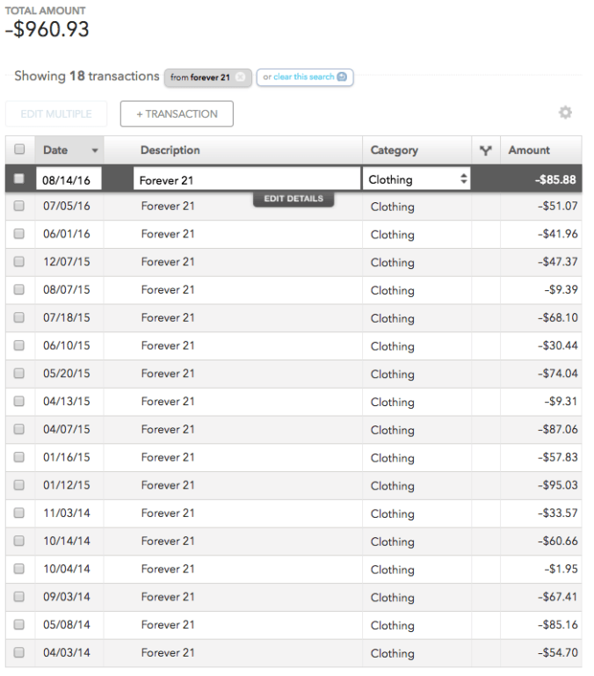Sort by Date using the arrow
This screenshot has height=676, width=594.
pyautogui.click(x=95, y=150)
